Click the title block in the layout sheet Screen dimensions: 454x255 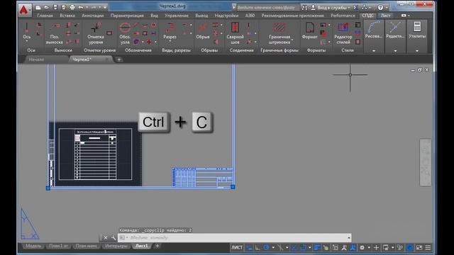202,177
